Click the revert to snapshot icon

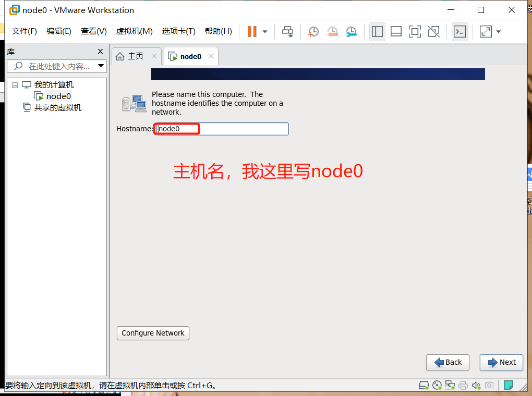click(333, 32)
